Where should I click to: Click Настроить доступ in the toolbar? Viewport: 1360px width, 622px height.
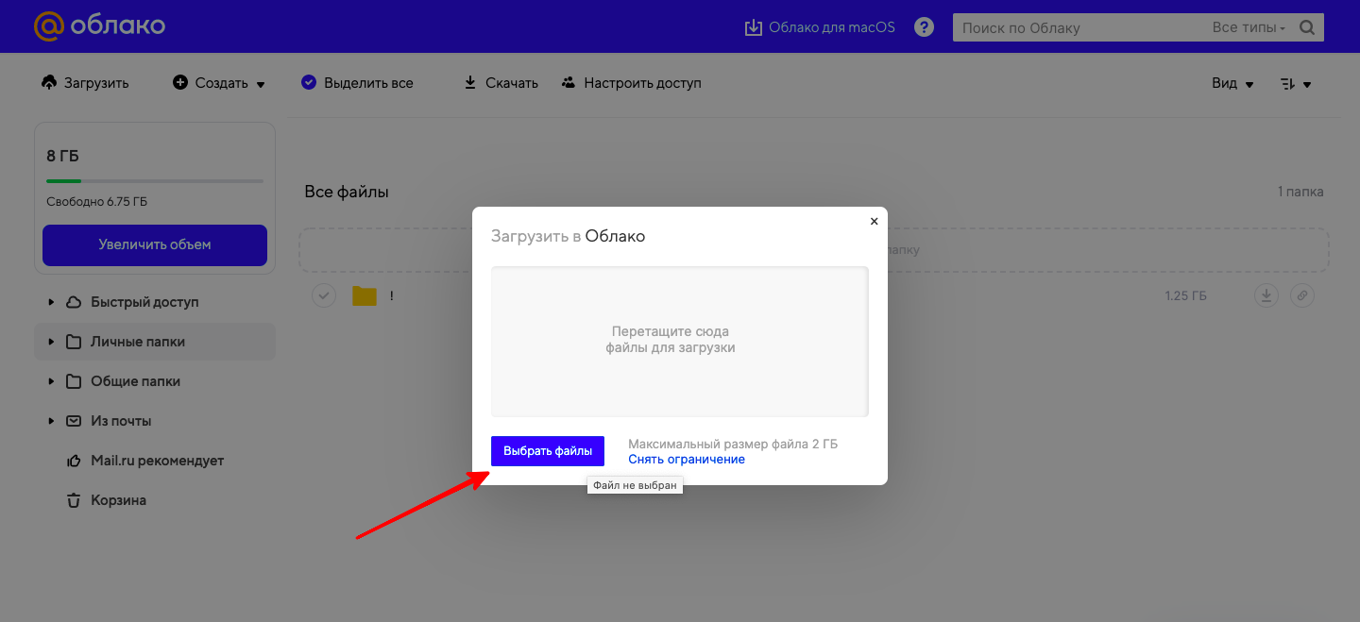coord(631,83)
